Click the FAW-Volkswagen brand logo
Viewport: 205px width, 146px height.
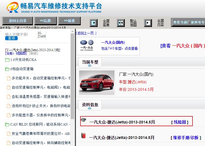coord(87,45)
